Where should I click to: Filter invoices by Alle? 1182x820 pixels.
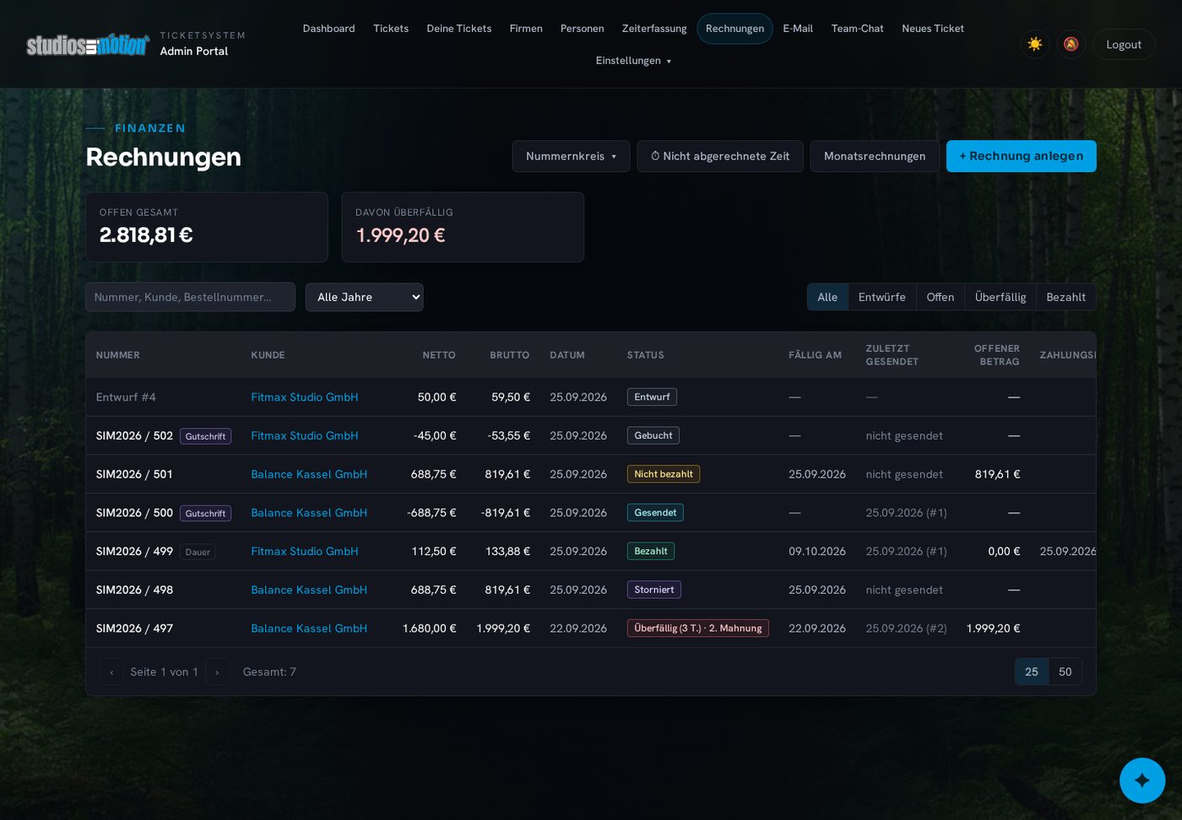827,297
